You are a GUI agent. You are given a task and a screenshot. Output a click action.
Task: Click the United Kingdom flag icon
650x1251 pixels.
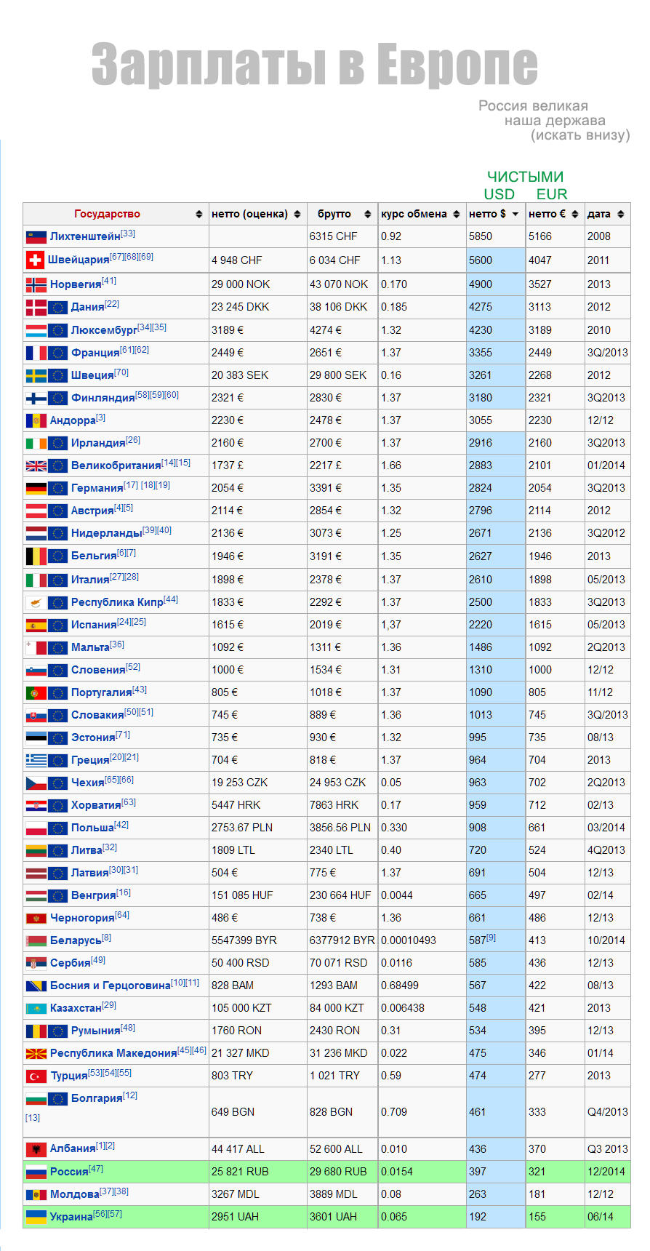tap(36, 465)
